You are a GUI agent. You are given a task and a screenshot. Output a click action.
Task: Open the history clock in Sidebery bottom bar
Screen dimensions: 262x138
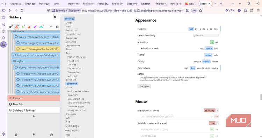(x=51, y=135)
